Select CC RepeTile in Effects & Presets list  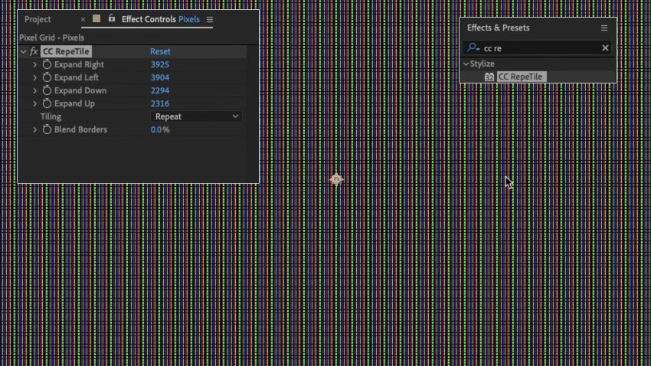[x=520, y=77]
